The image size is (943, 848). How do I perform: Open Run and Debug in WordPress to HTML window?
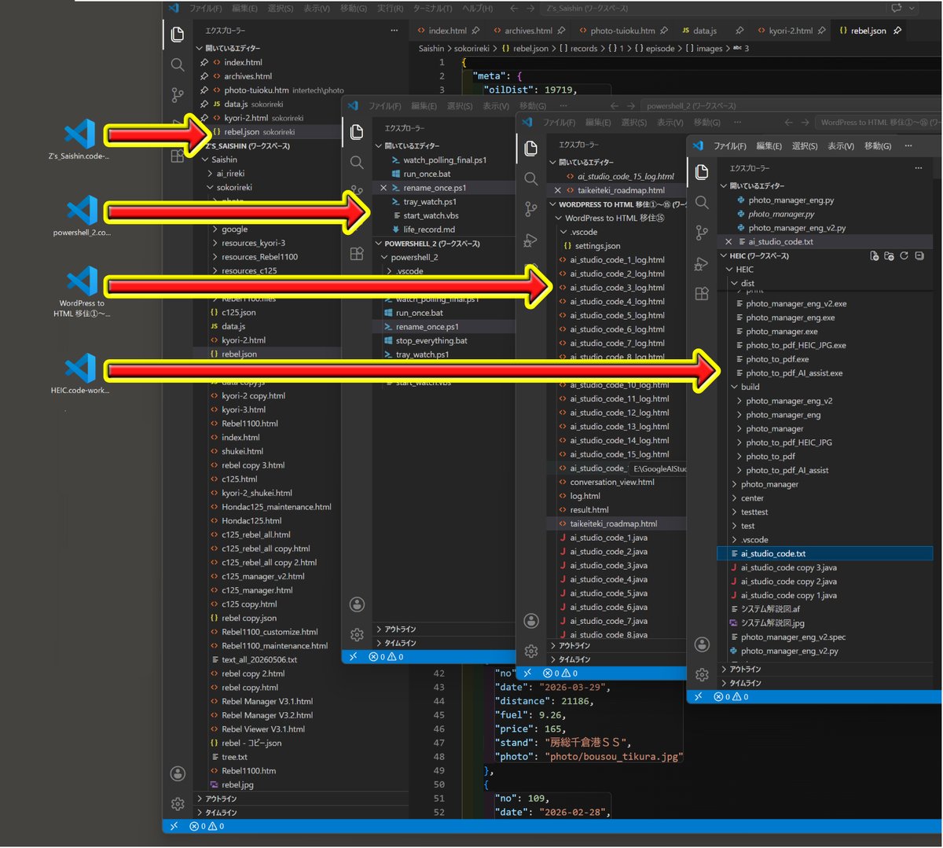(x=531, y=240)
